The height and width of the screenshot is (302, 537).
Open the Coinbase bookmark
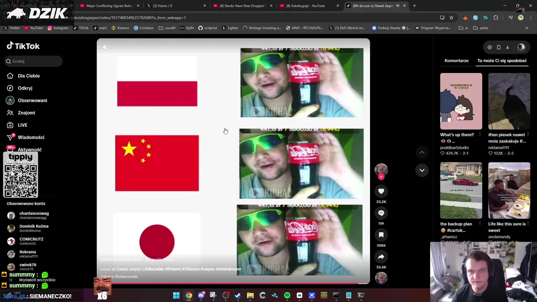pyautogui.click(x=143, y=28)
